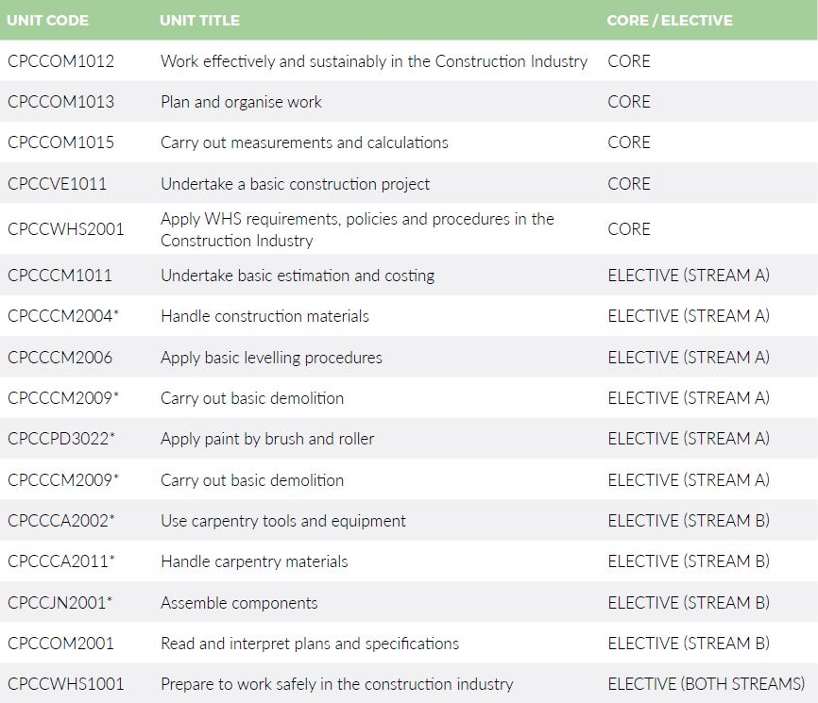Click the UNIT CODE column header
The width and height of the screenshot is (818, 703).
[x=48, y=20]
